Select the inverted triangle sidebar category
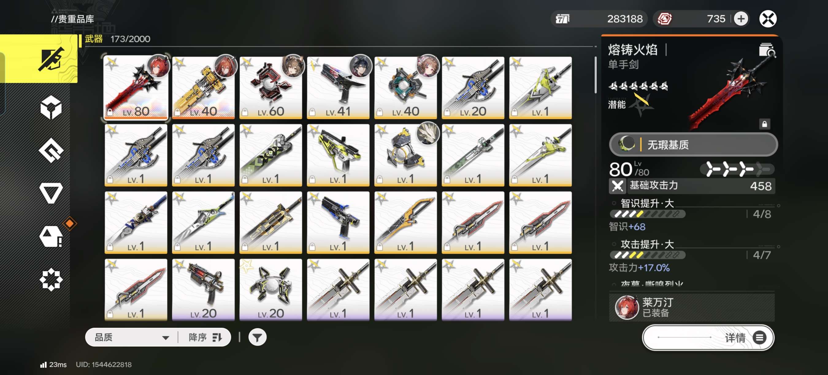 (51, 193)
